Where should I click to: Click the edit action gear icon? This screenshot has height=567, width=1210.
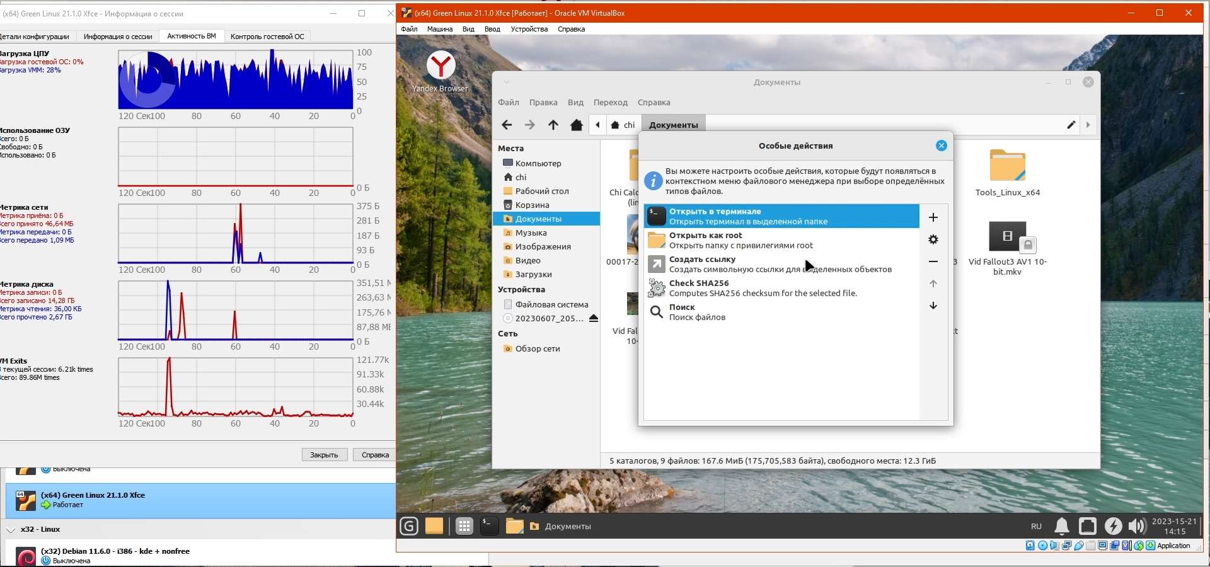point(933,239)
